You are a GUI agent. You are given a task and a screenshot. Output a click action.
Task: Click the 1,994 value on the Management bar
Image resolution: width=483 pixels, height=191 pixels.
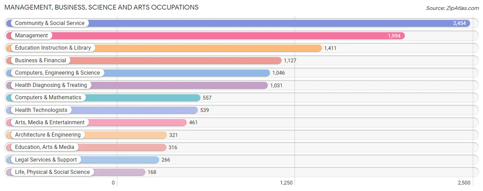click(394, 36)
